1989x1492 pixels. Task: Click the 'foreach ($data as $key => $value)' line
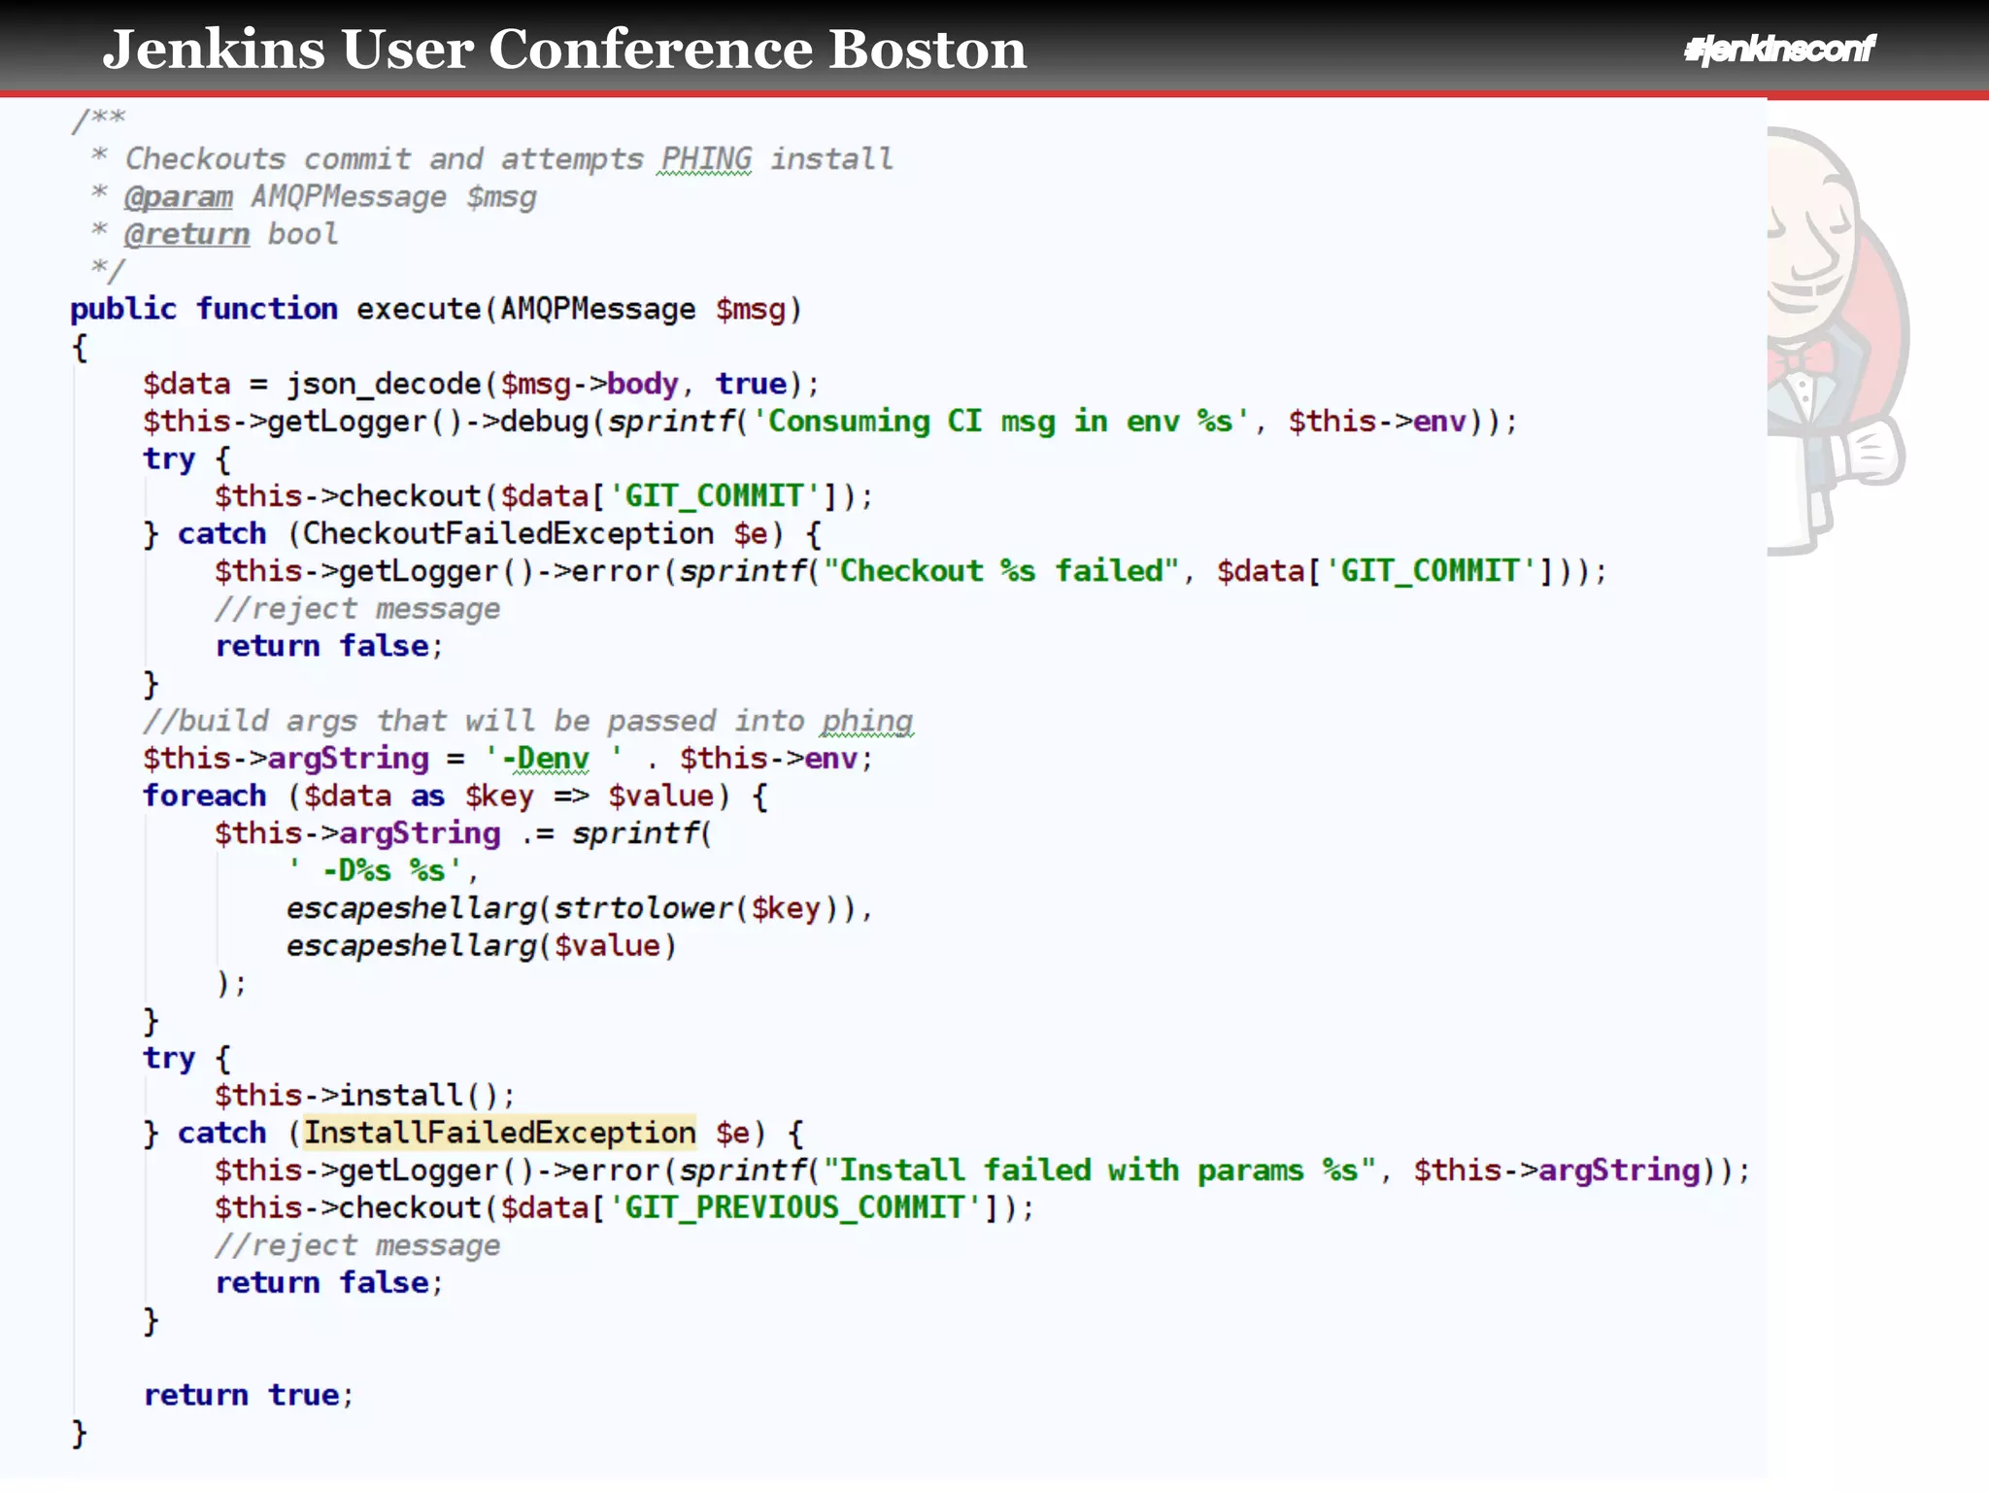coord(455,796)
